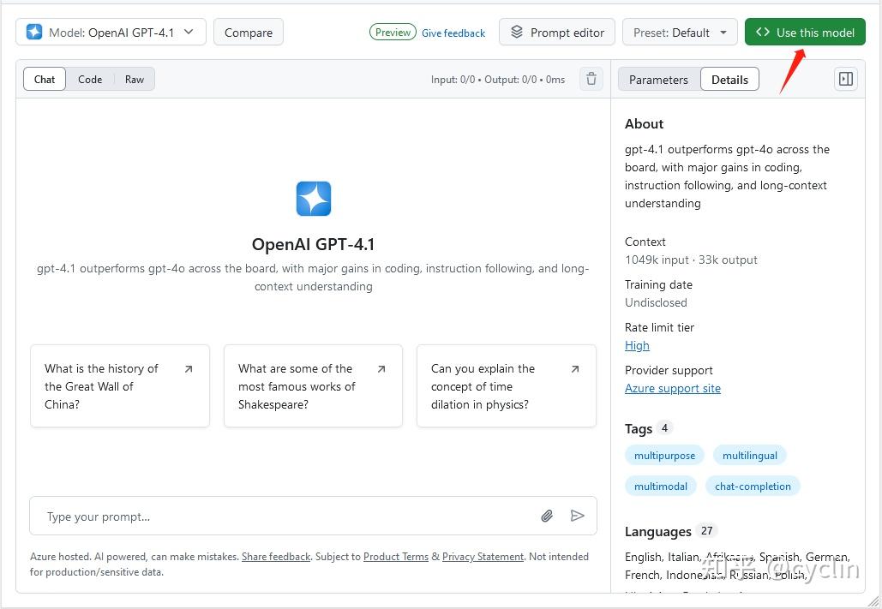The width and height of the screenshot is (882, 609).
Task: Click the paperclip attach file icon
Action: pos(547,516)
